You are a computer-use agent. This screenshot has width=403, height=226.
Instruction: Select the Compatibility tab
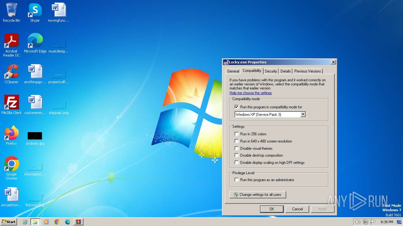(x=252, y=71)
